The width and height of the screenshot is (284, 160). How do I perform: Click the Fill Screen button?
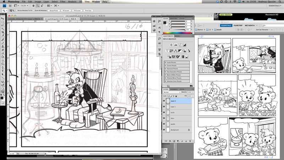77,11
